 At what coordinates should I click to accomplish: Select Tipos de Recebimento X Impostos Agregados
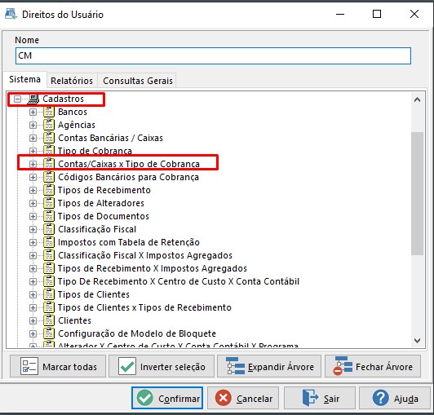153,268
